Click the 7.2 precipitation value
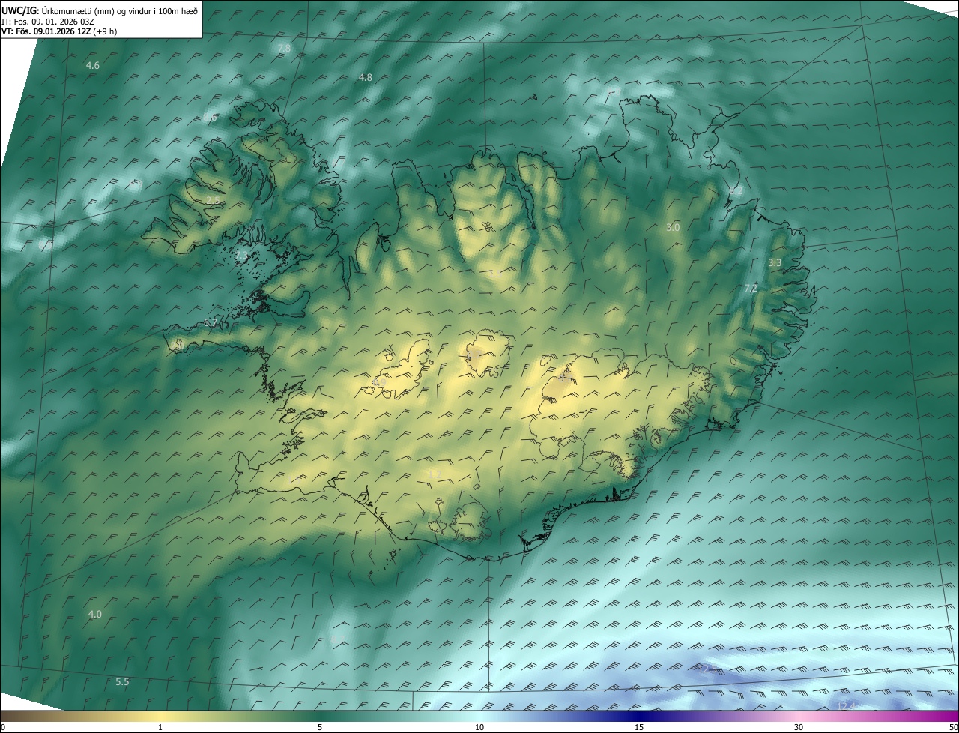Viewport: 959px width, 733px height. pyautogui.click(x=751, y=288)
